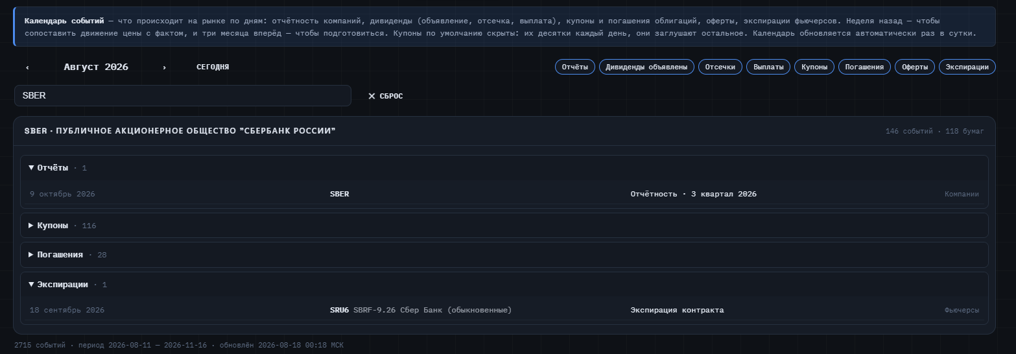Click the 9 октябрь 2026 date
This screenshot has width=1016, height=354.
pyautogui.click(x=62, y=194)
